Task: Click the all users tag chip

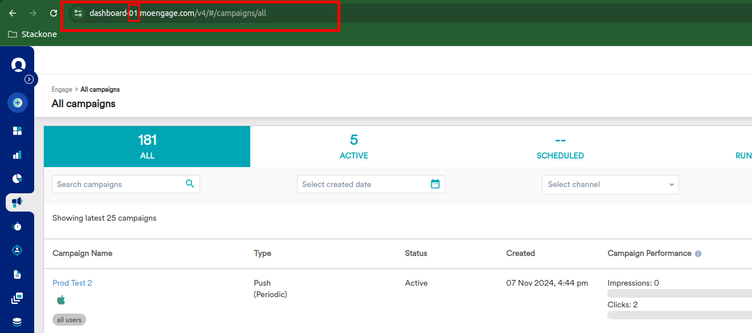Action: pos(69,320)
